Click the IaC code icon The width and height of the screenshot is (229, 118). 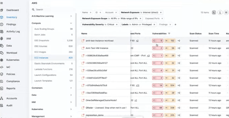click(2, 67)
